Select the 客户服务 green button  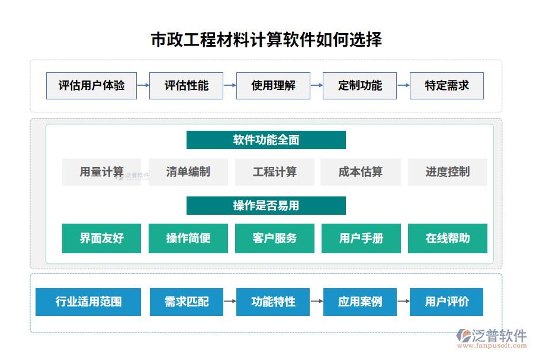[x=274, y=238]
